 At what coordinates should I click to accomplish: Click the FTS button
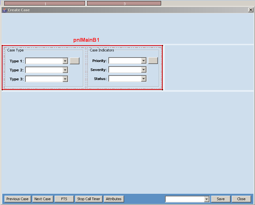(x=64, y=199)
